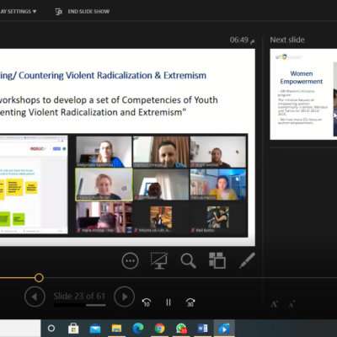
Task: Select the Pen and laser pointer tools
Action: pyautogui.click(x=247, y=260)
